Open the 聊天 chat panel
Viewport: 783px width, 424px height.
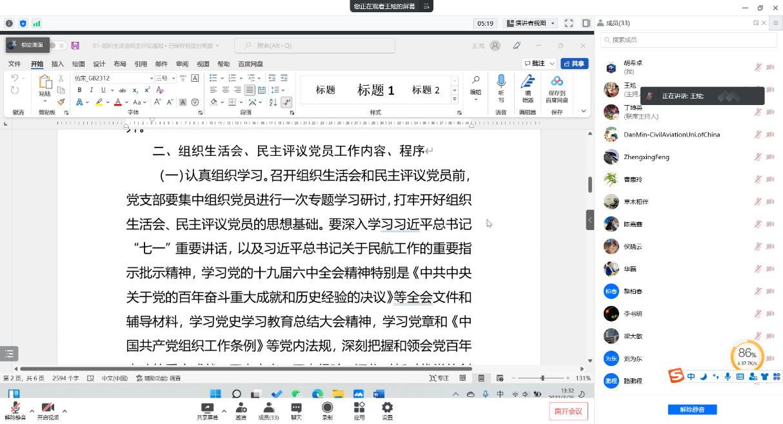coord(296,408)
